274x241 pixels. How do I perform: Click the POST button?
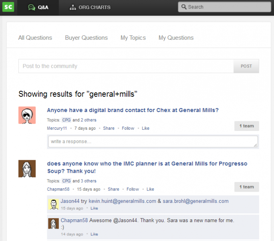pos(246,66)
